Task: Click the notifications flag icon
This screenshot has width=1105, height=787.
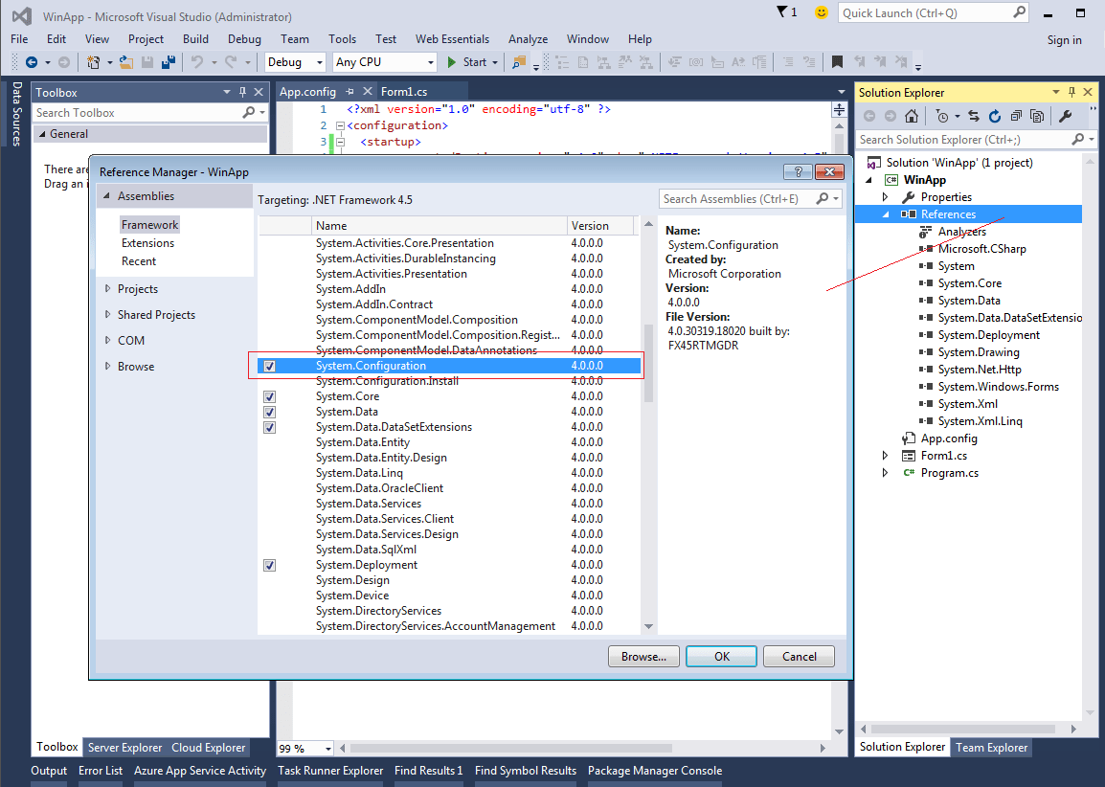Action: coord(782,12)
